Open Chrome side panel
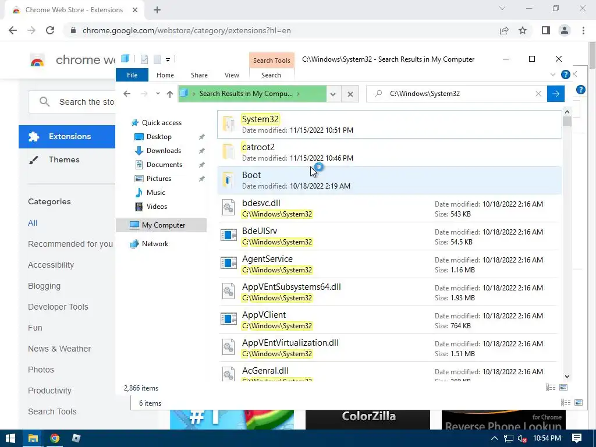Viewport: 596px width, 447px height. [546, 30]
